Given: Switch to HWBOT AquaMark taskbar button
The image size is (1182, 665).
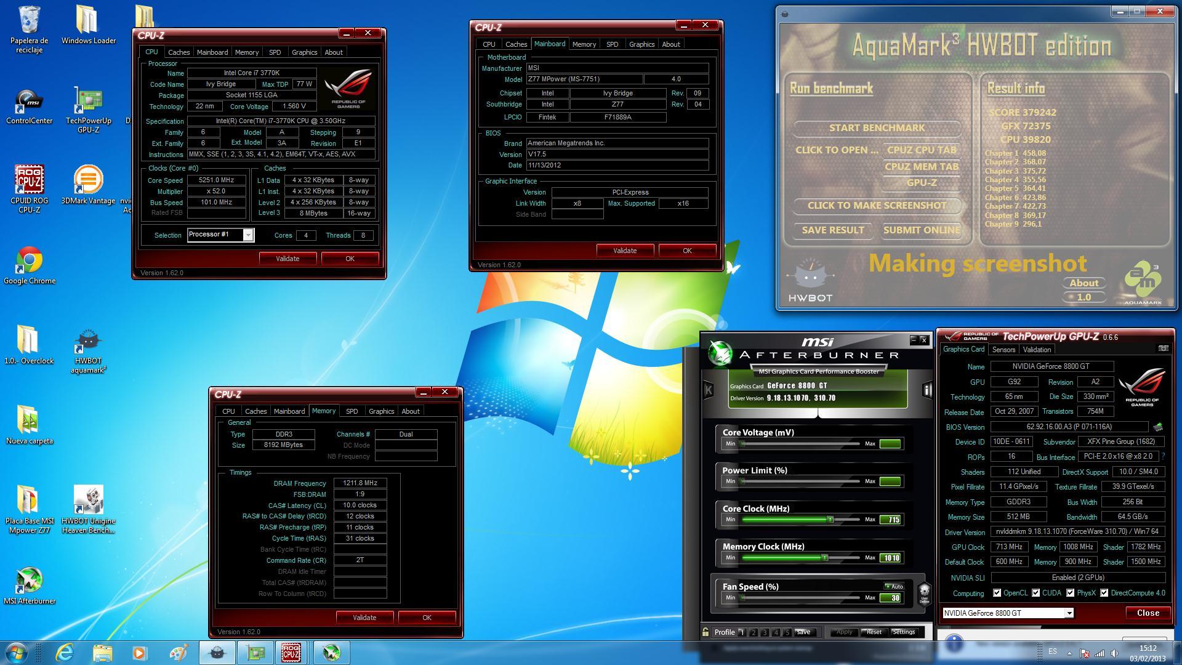Looking at the screenshot, I should [217, 652].
